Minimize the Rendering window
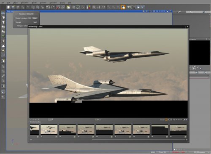This screenshot has height=154, width=211. tap(185, 27)
